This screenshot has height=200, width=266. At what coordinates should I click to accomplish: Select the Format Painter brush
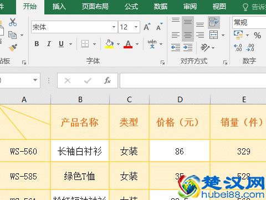(13, 48)
